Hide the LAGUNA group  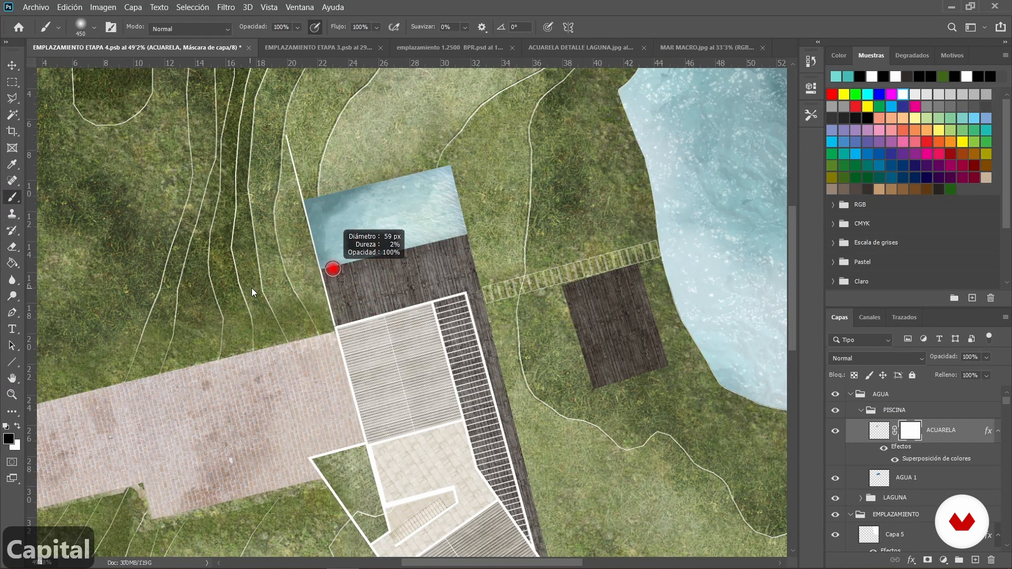(x=835, y=498)
